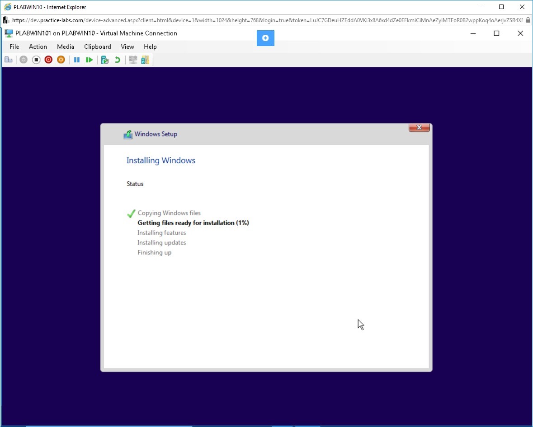Open the Media menu

coord(66,47)
